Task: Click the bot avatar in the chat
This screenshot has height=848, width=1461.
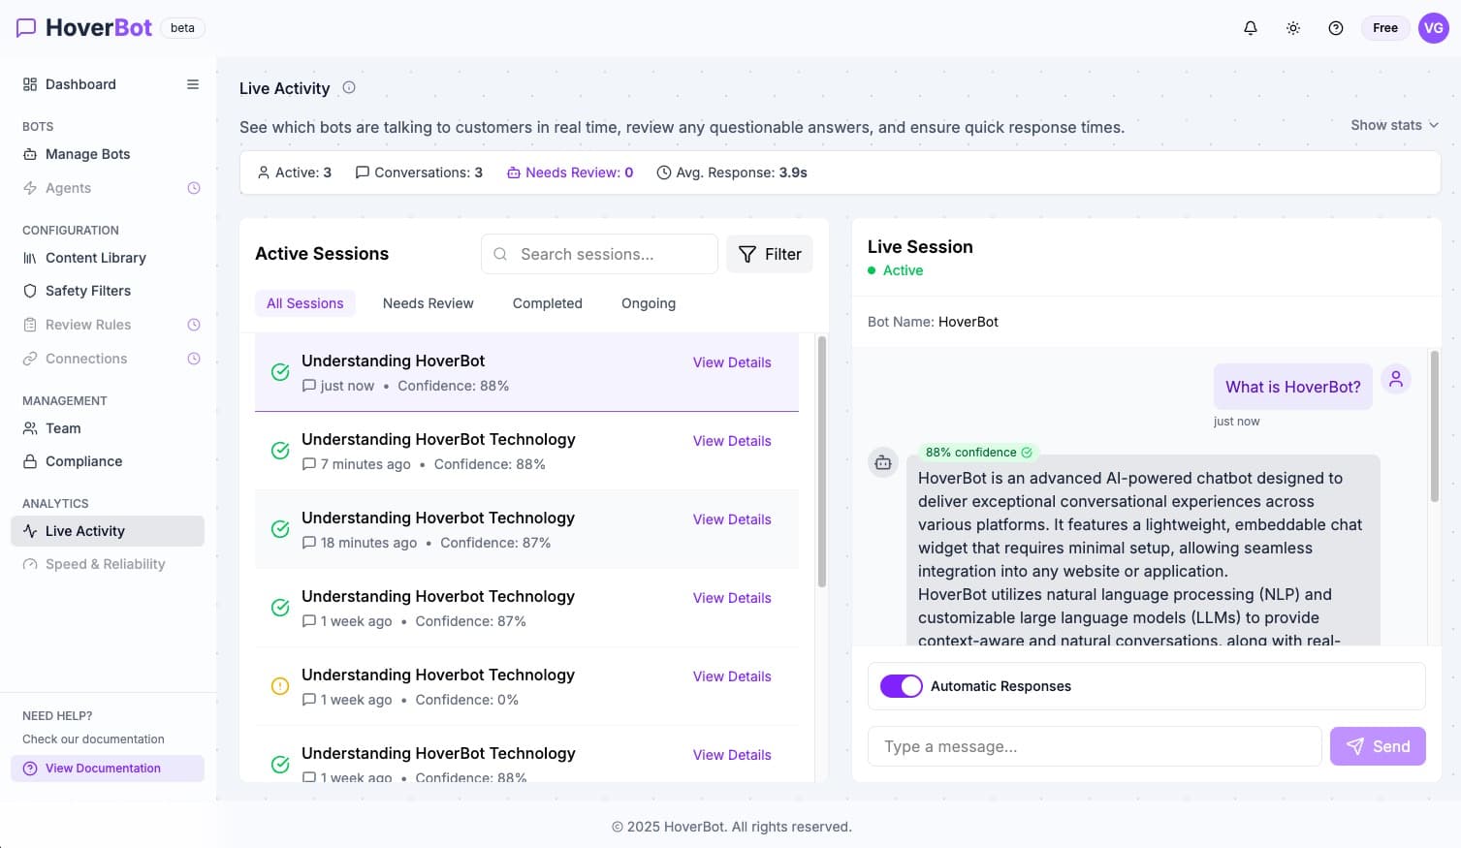Action: tap(882, 462)
